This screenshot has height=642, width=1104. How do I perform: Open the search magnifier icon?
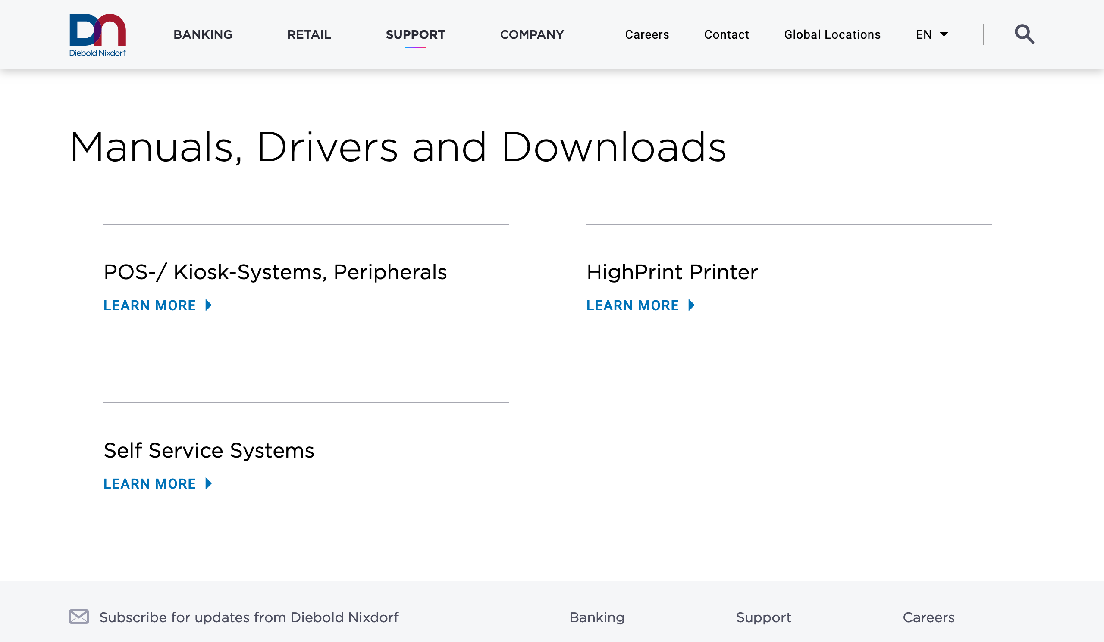click(x=1024, y=34)
